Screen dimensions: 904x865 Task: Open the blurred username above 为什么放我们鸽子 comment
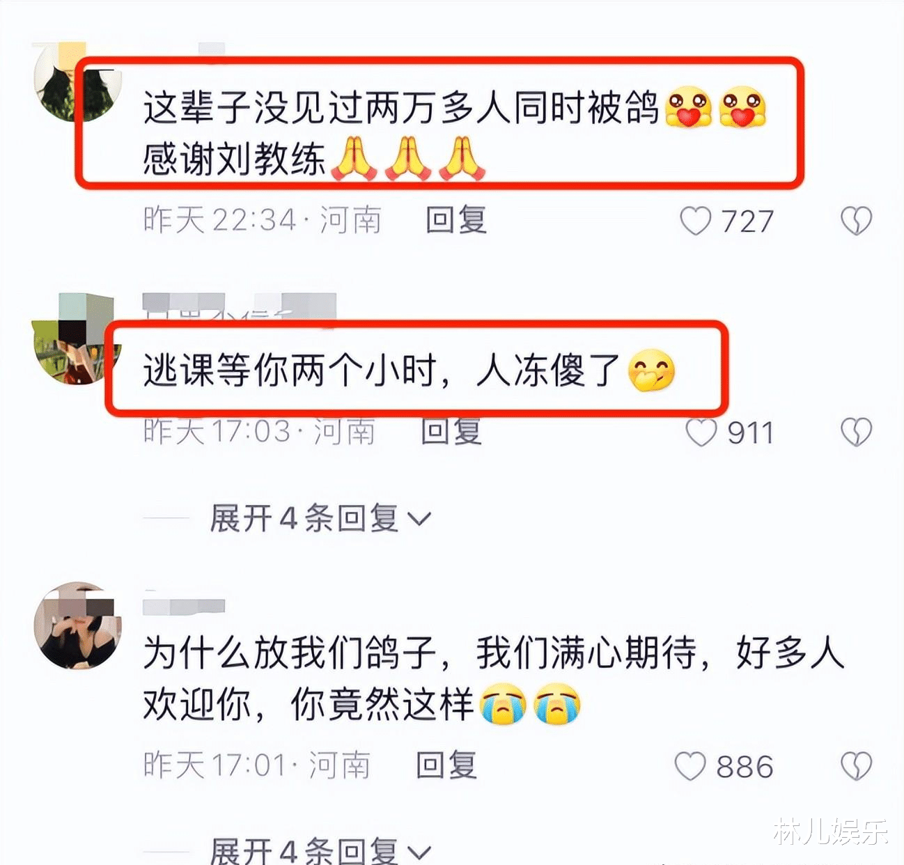184,605
